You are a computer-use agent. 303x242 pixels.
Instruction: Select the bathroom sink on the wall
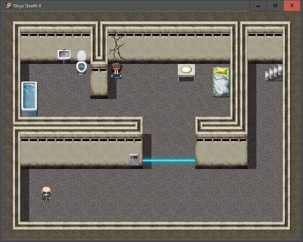coord(64,55)
